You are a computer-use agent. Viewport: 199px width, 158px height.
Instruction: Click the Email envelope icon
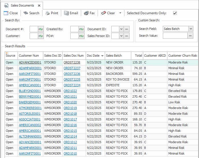click(66, 13)
